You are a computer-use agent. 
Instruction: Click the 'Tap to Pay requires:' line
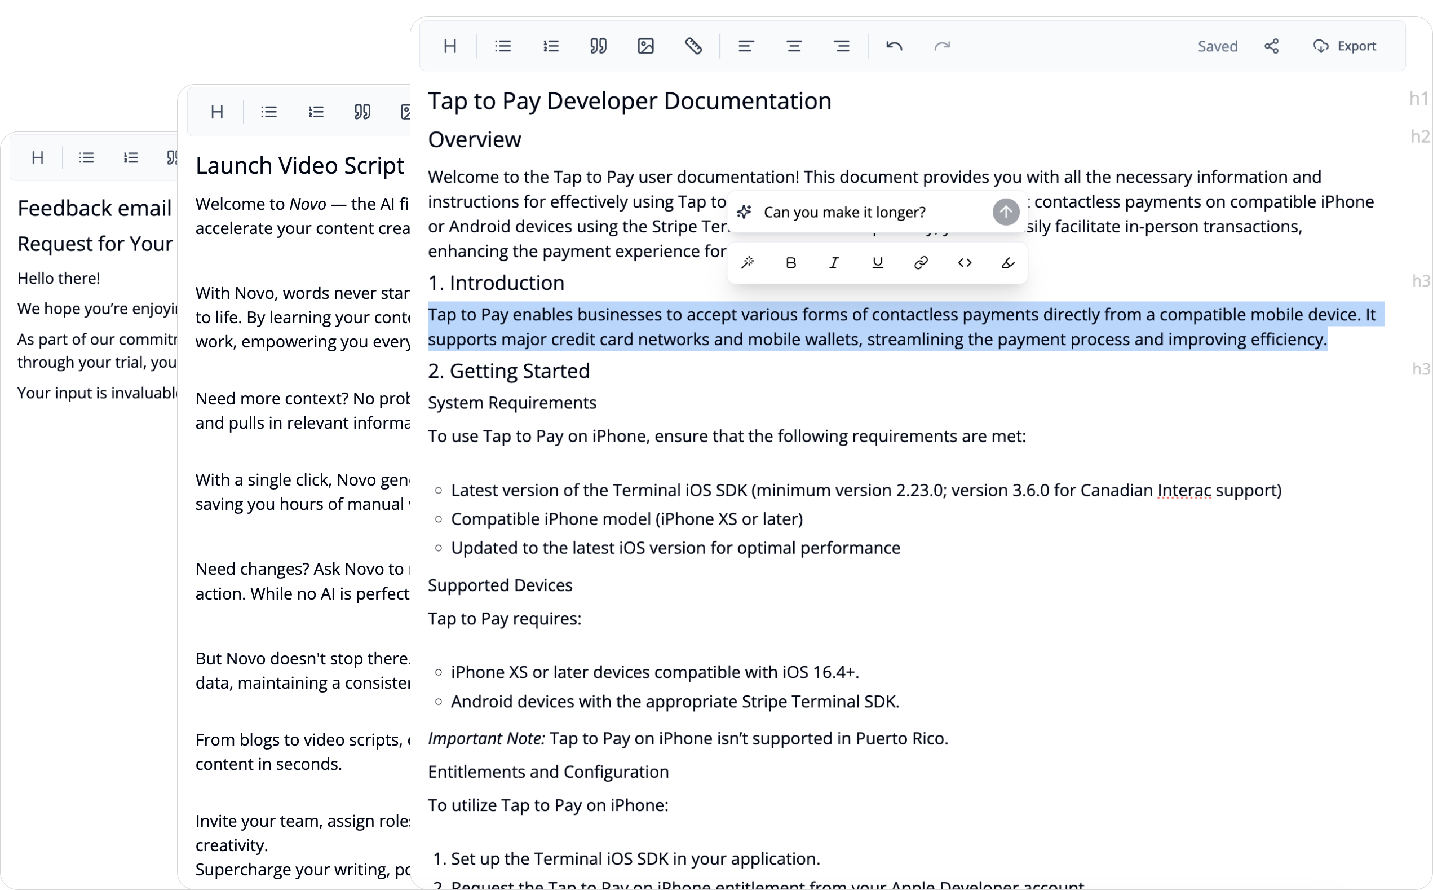[504, 619]
